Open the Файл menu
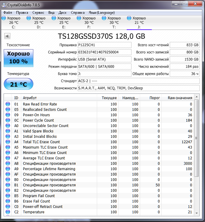This screenshot has width=205, height=222. tap(8, 13)
